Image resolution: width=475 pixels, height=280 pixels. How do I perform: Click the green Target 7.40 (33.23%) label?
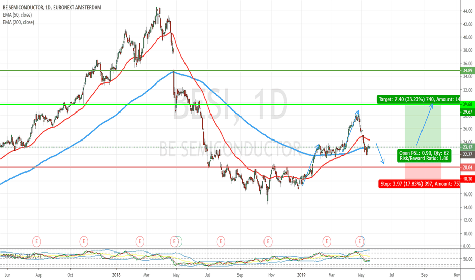coord(418,99)
